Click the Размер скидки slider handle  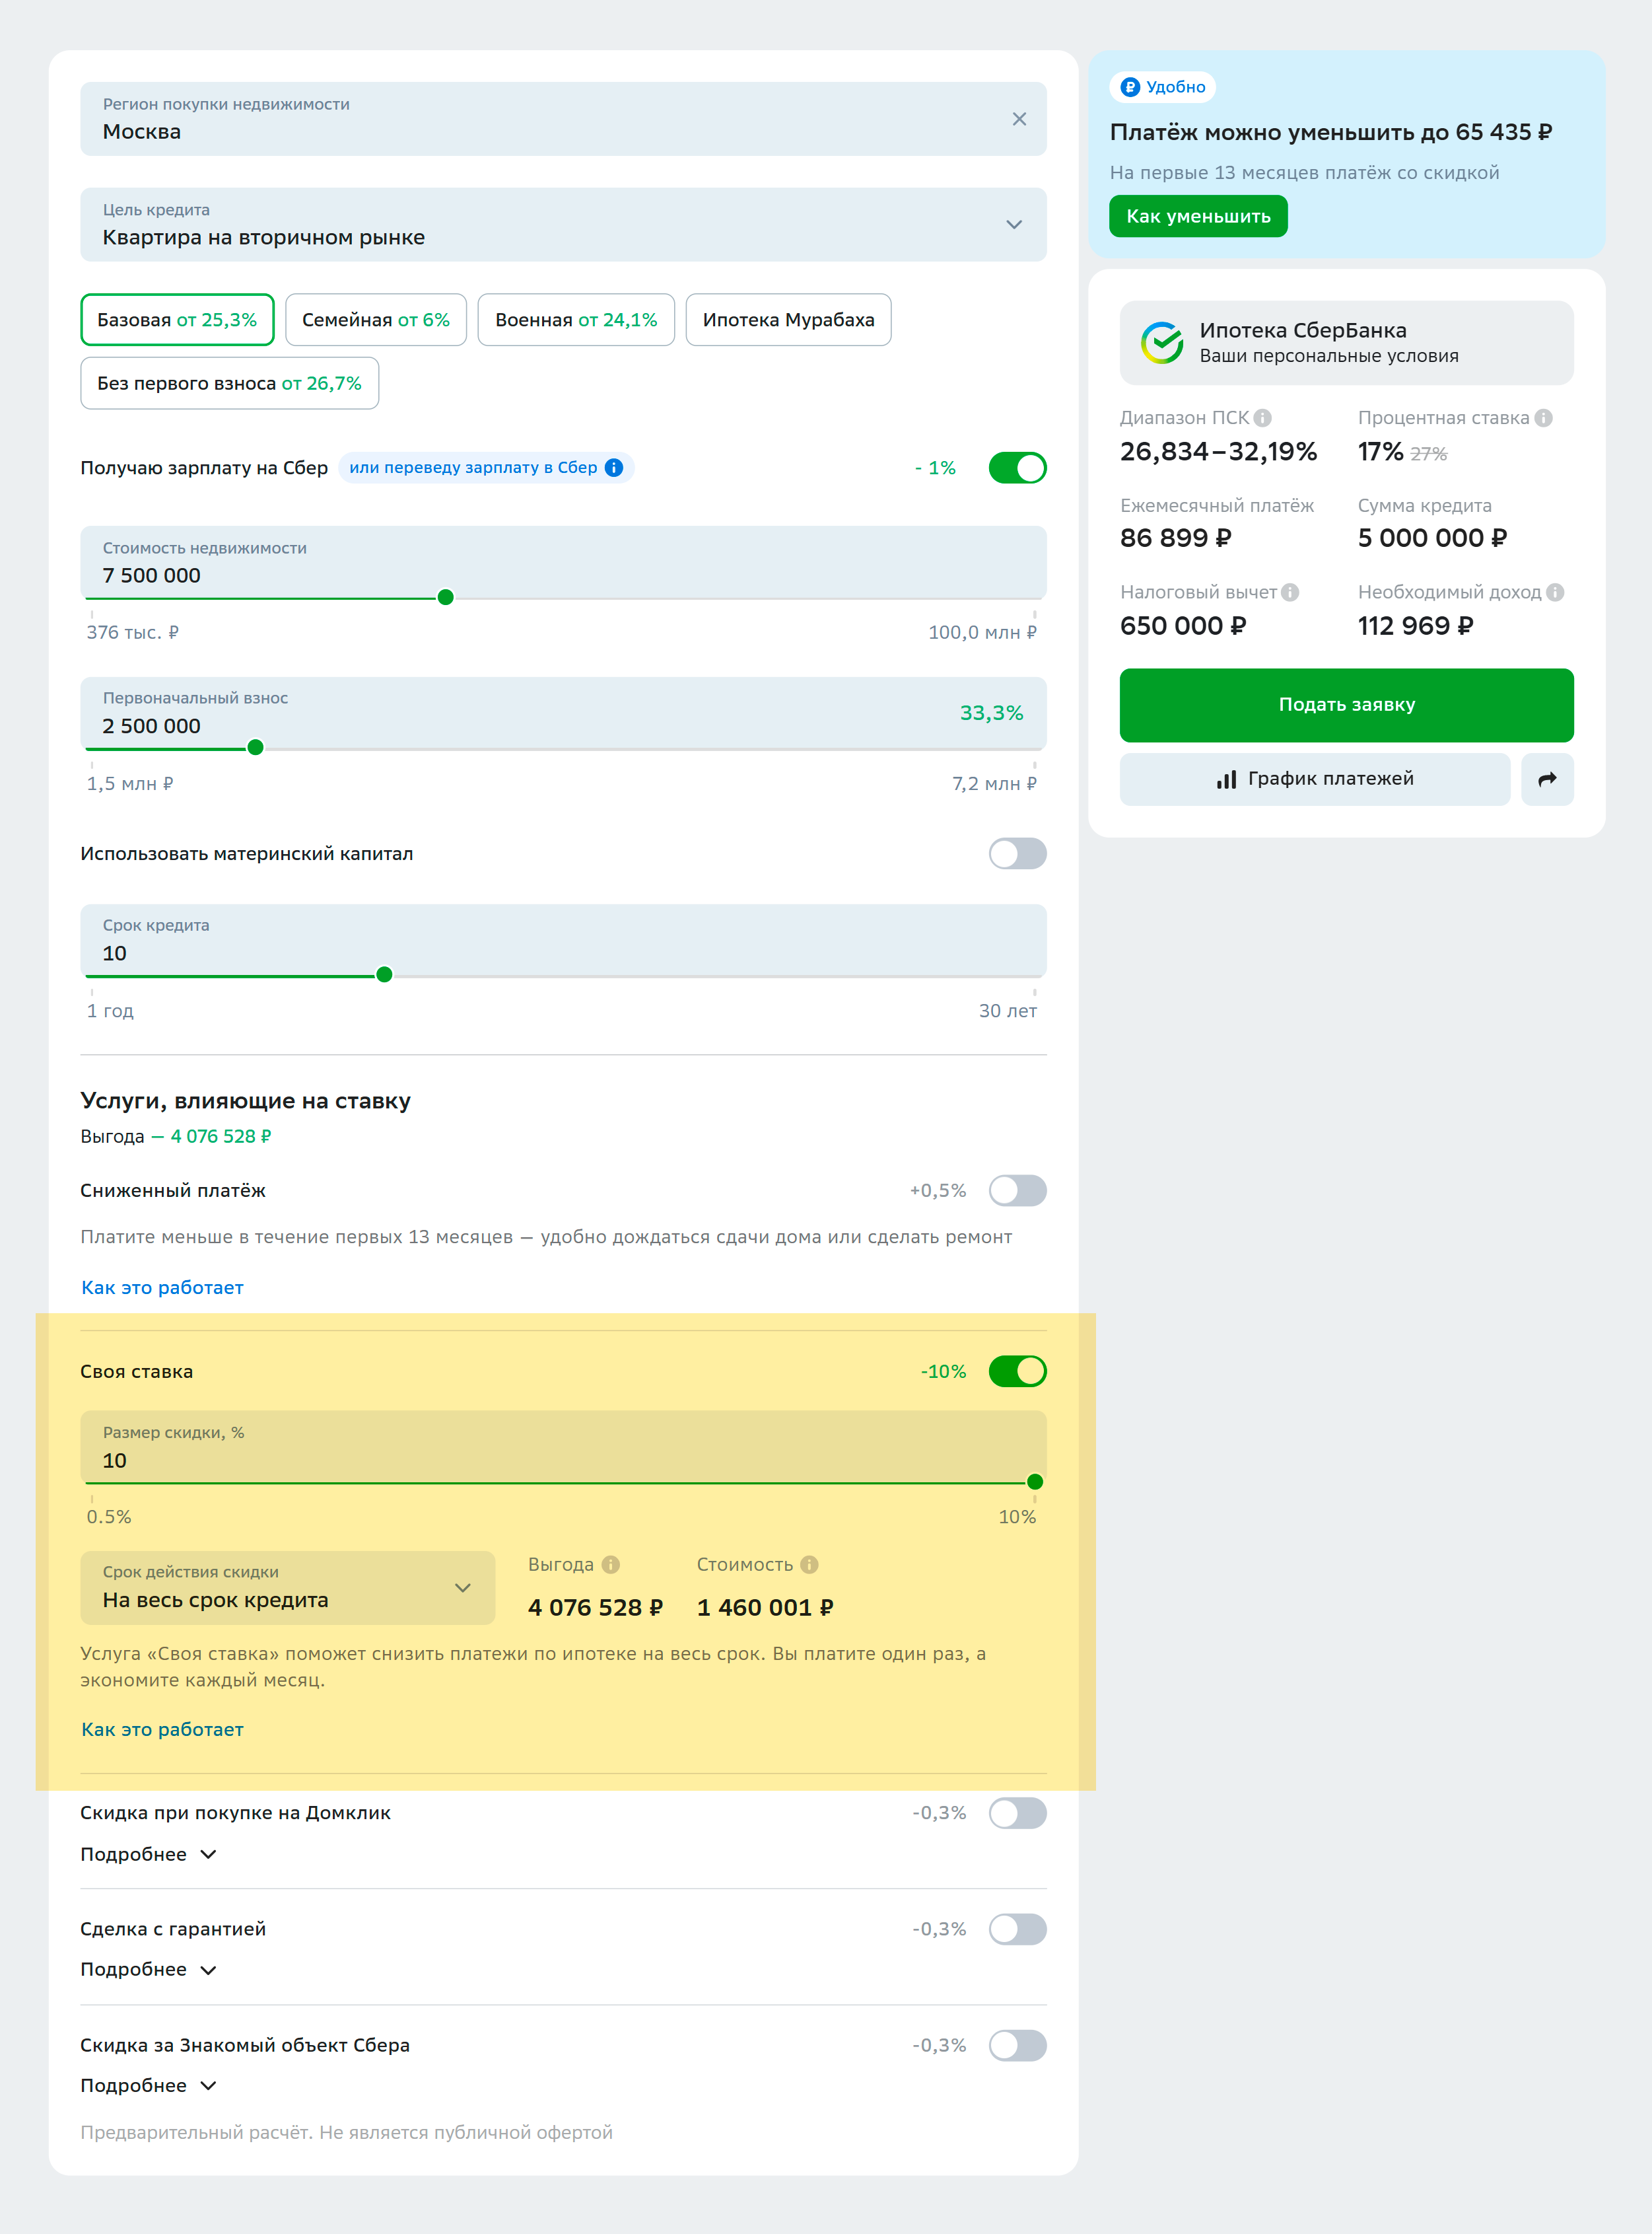click(1035, 1483)
